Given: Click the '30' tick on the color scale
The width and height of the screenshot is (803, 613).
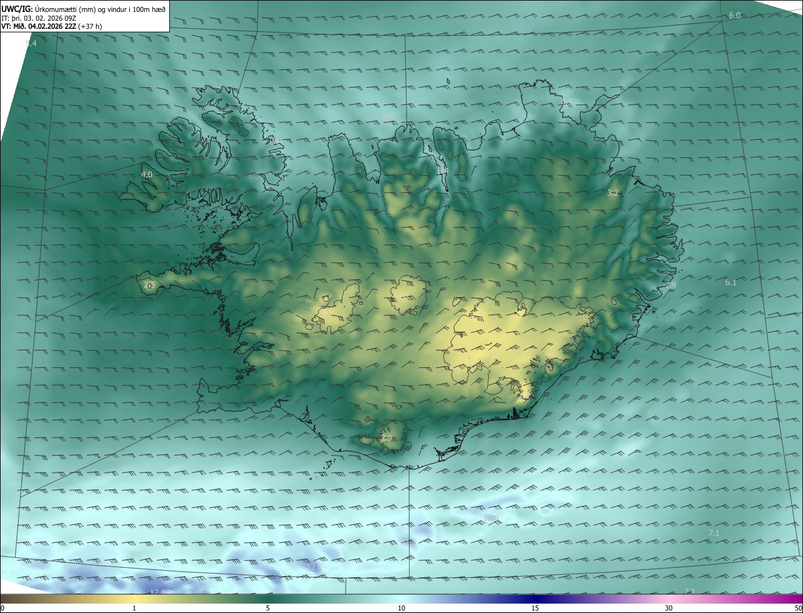Looking at the screenshot, I should coord(669,608).
